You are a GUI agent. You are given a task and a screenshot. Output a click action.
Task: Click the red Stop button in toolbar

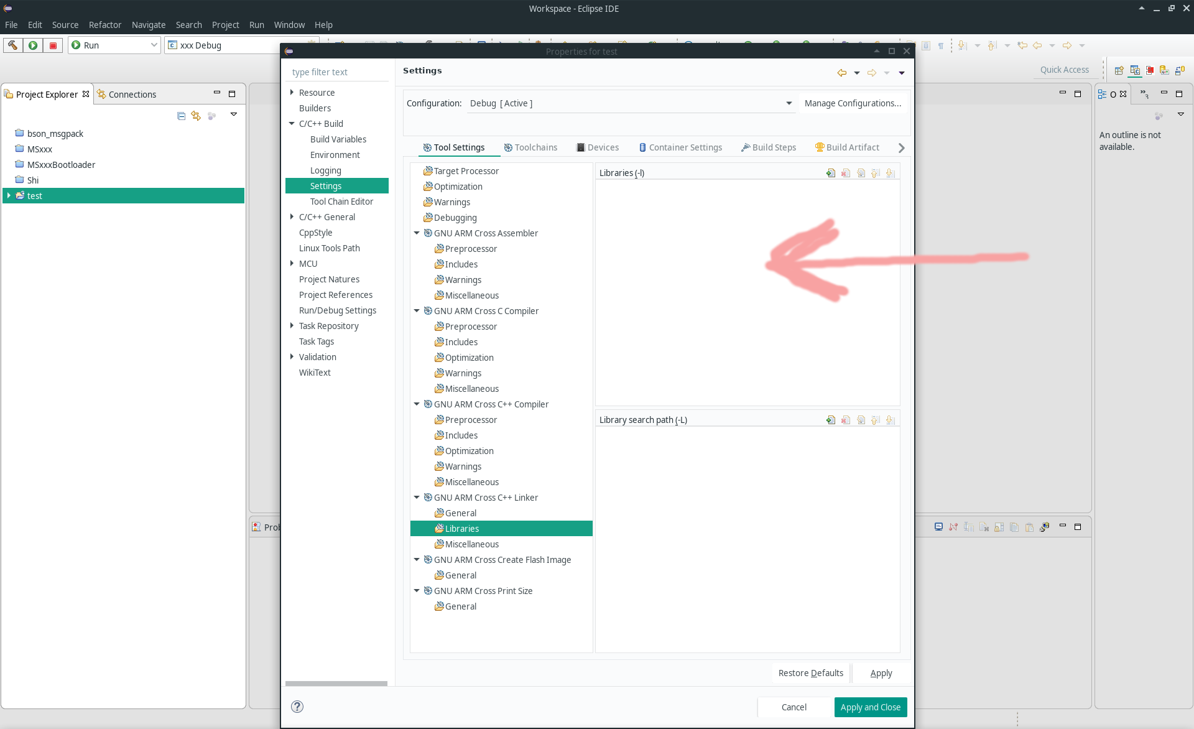[x=53, y=45]
